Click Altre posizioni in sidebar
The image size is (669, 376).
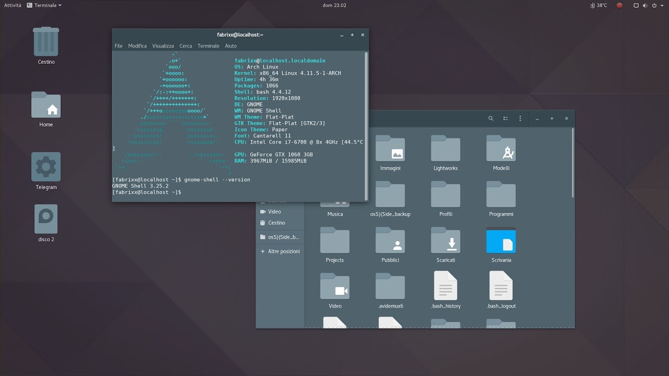tap(280, 251)
